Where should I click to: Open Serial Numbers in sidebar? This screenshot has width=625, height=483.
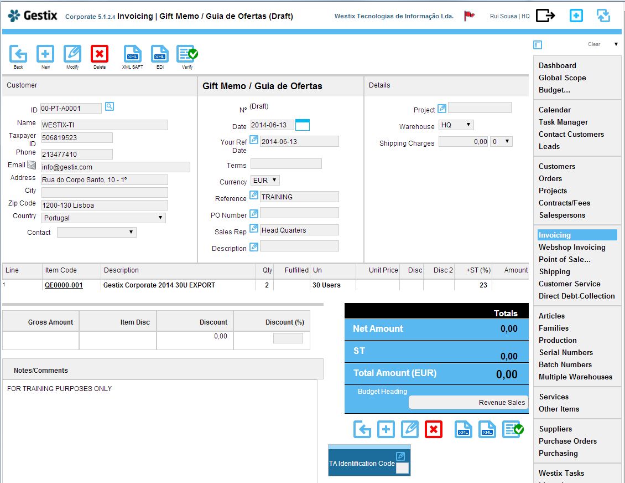pyautogui.click(x=566, y=352)
